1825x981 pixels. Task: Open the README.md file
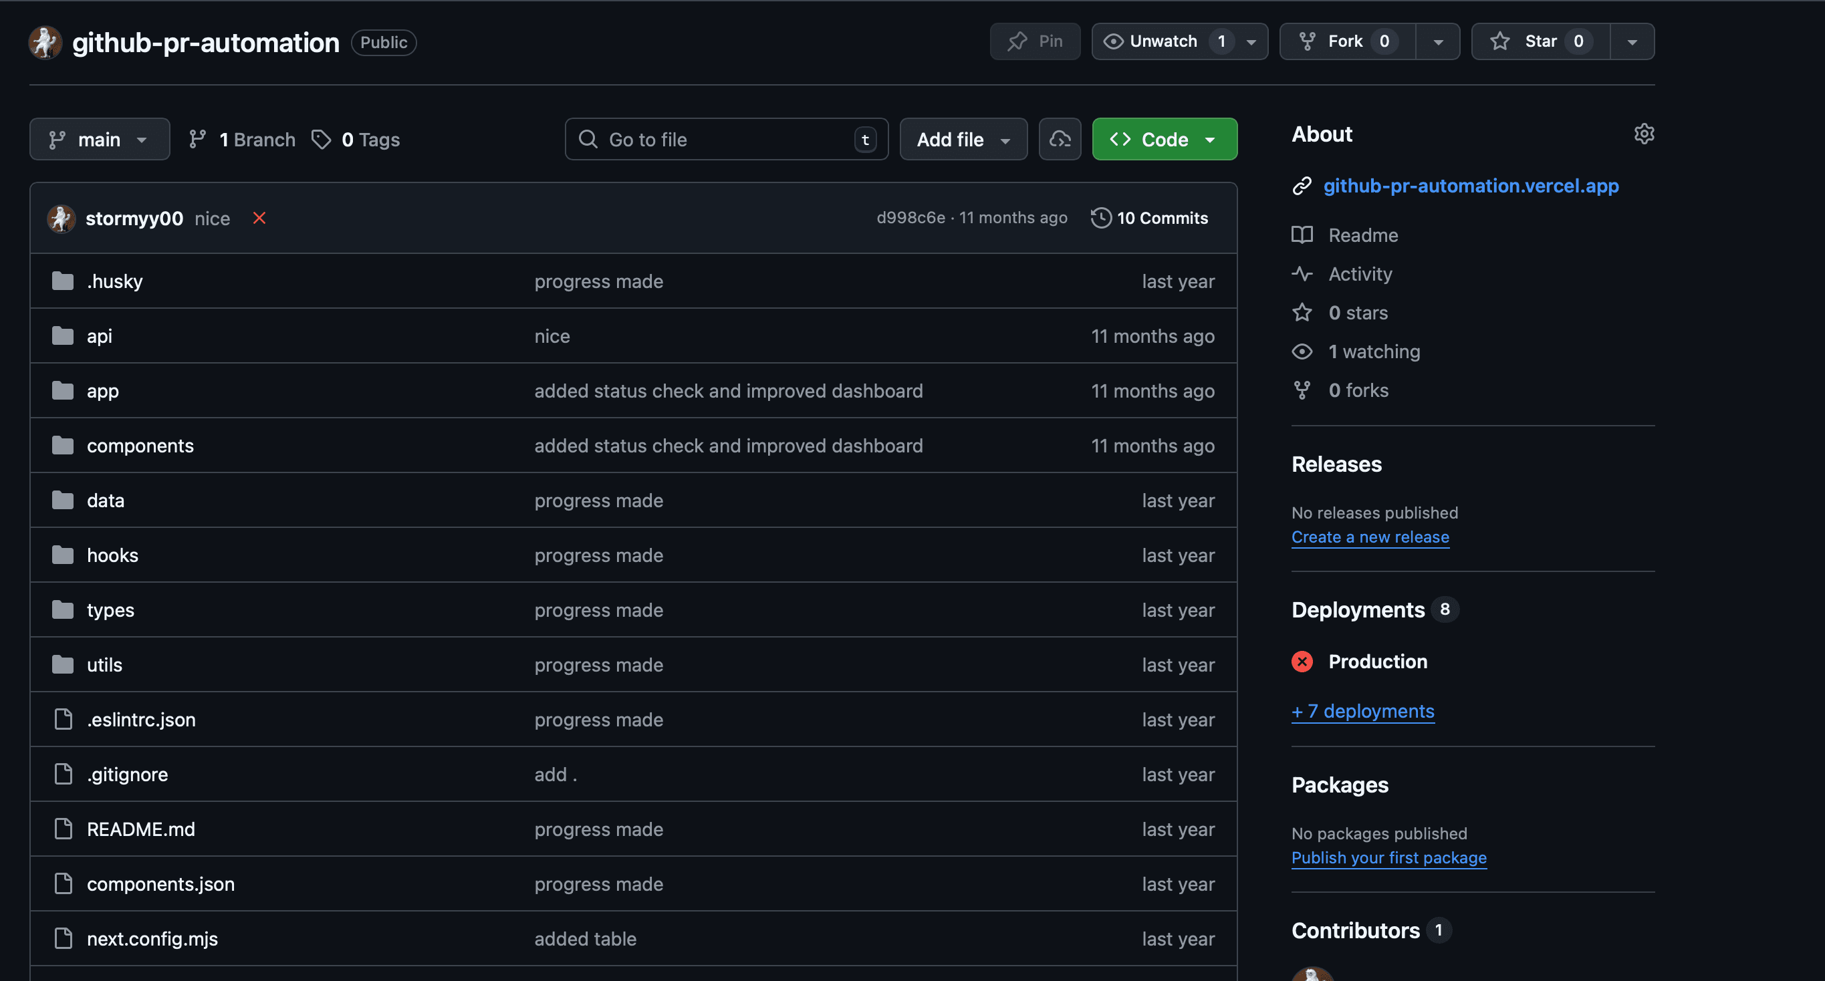point(141,829)
